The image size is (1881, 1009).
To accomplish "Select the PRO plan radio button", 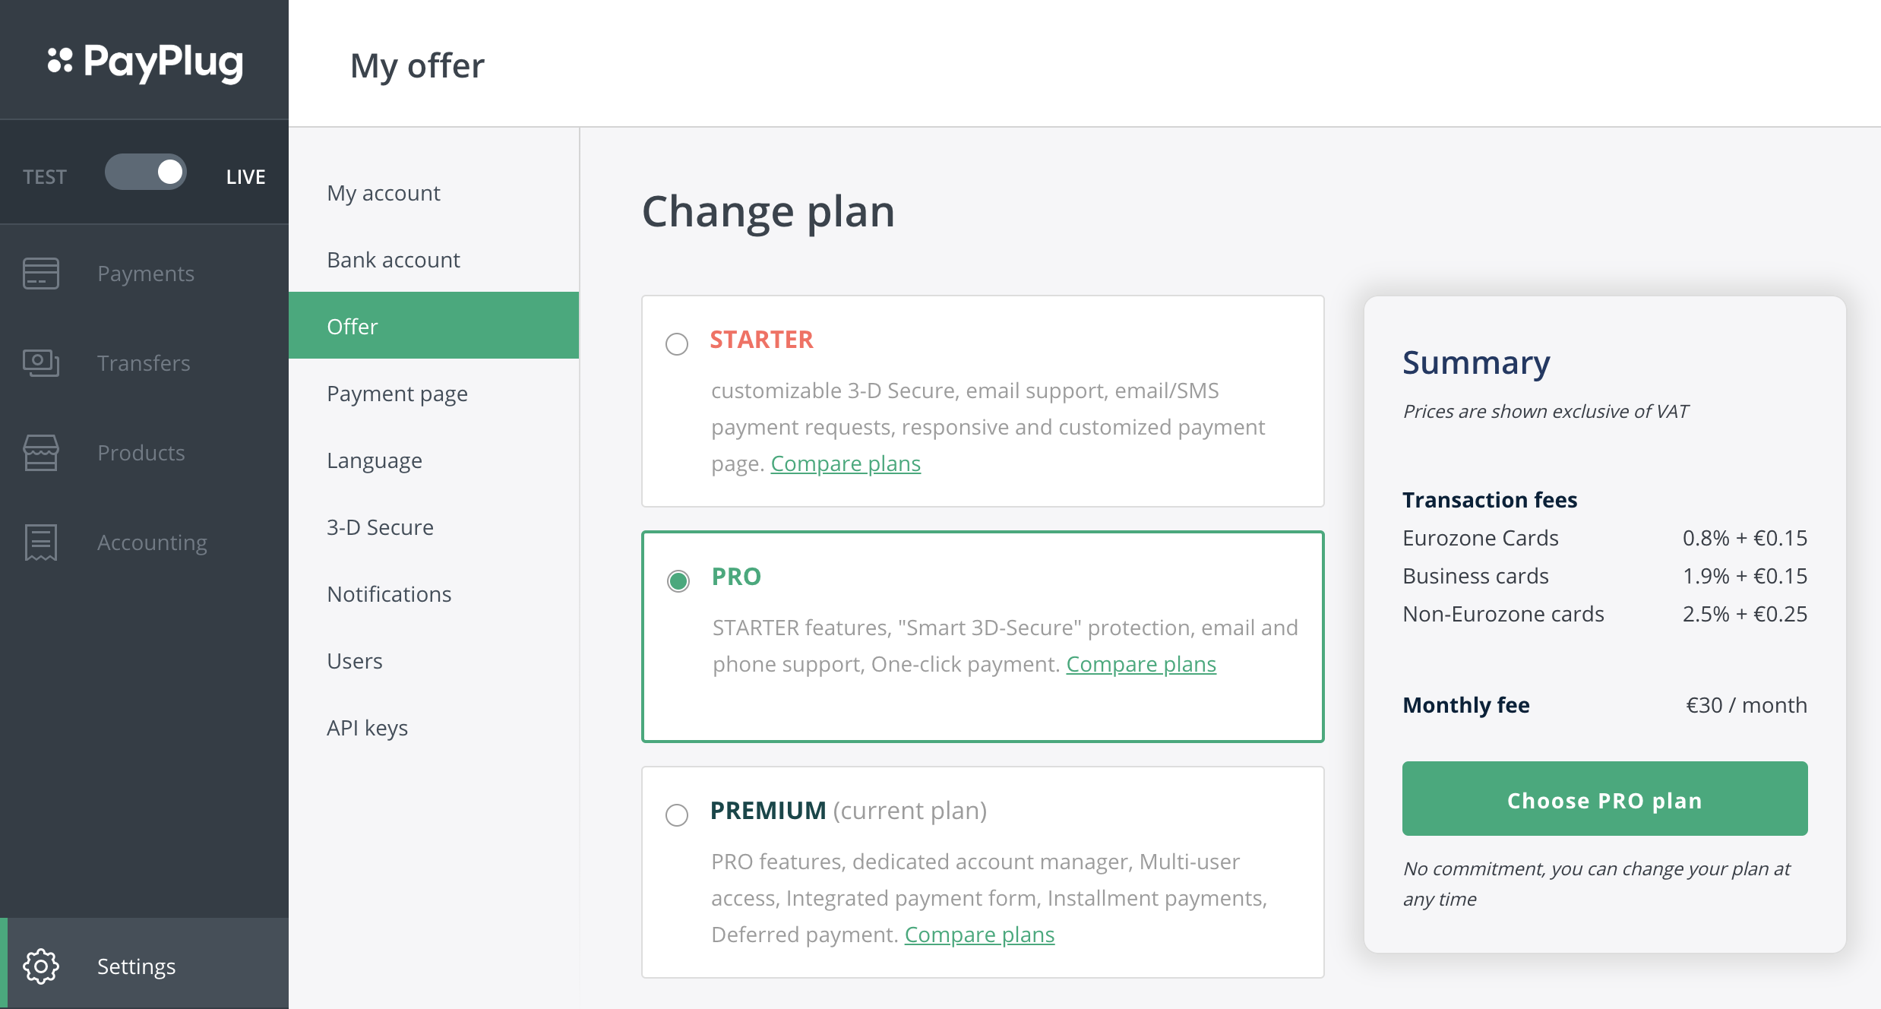I will (x=678, y=581).
